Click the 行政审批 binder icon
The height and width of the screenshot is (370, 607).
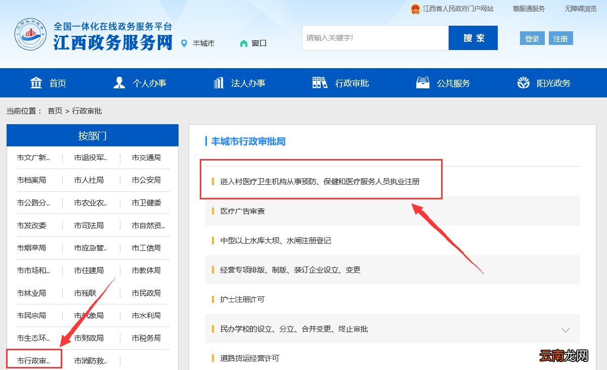pyautogui.click(x=320, y=83)
